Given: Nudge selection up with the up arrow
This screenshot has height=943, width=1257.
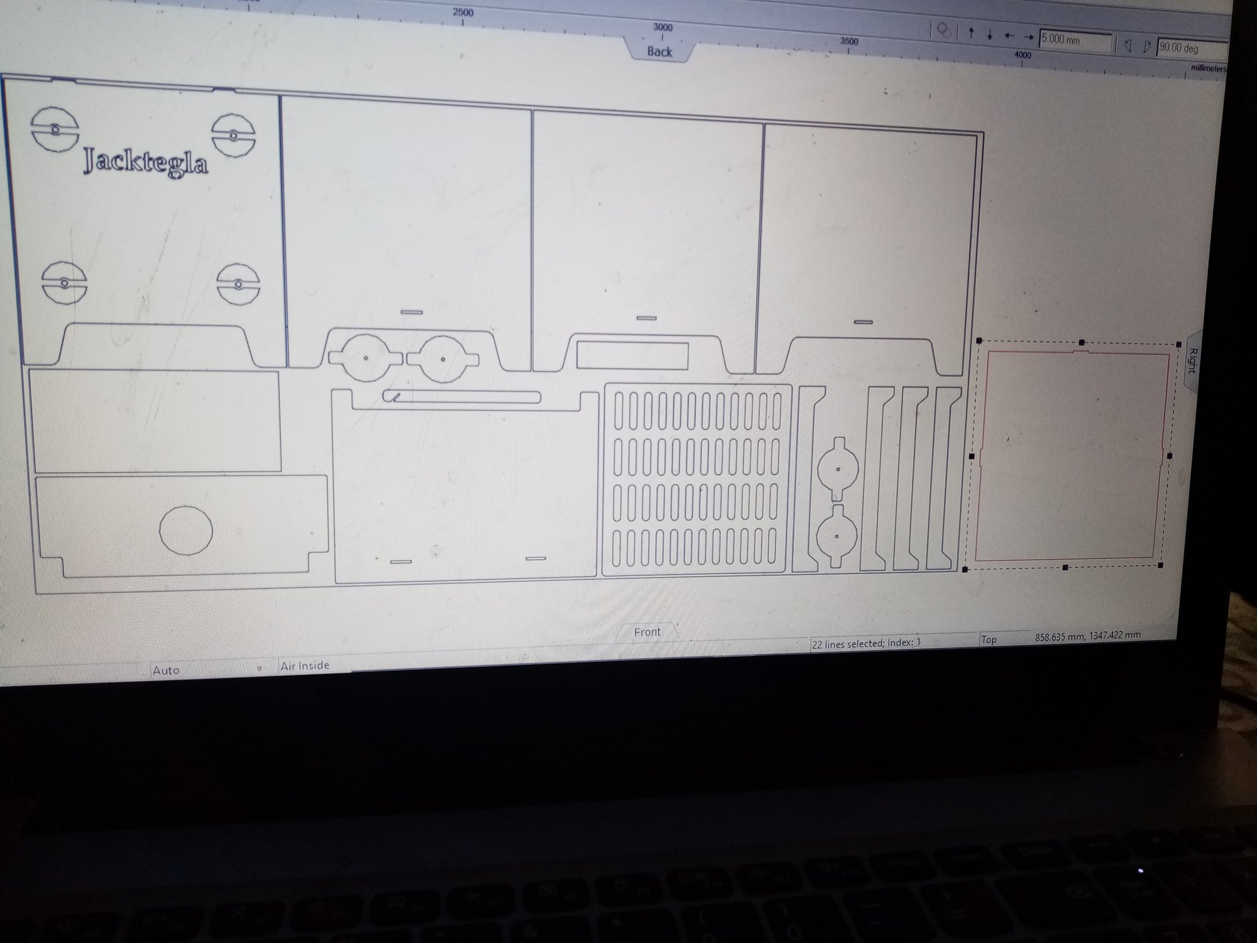Looking at the screenshot, I should tap(971, 33).
